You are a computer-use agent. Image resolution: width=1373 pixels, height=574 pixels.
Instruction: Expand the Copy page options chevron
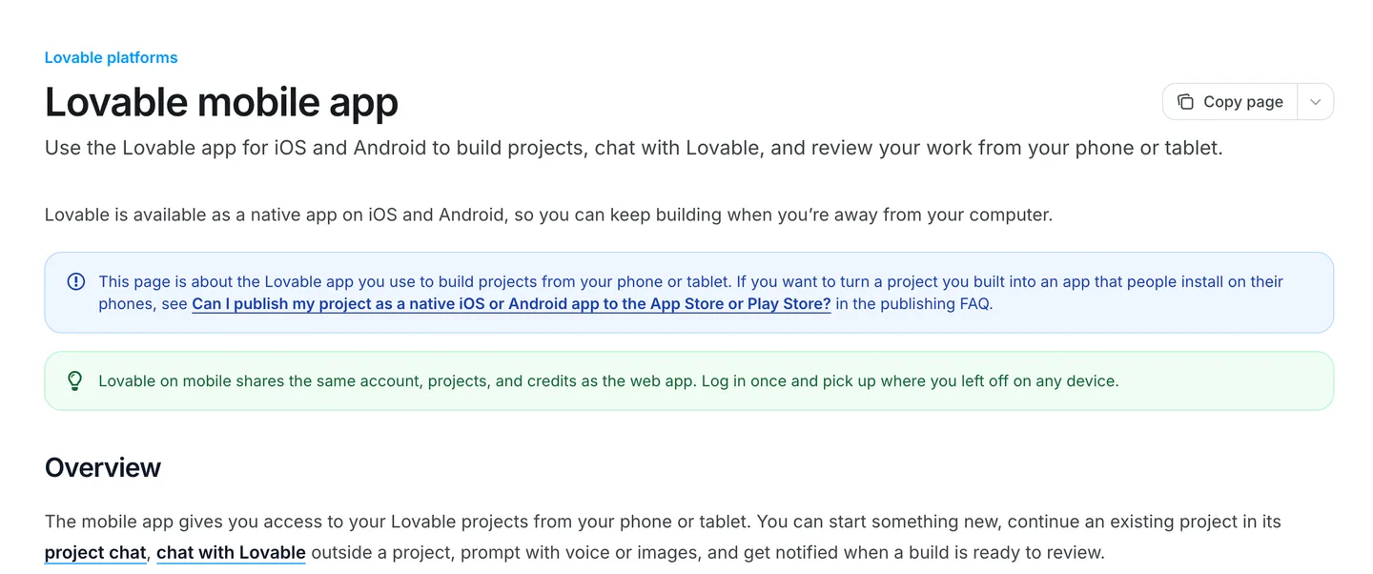coord(1316,102)
